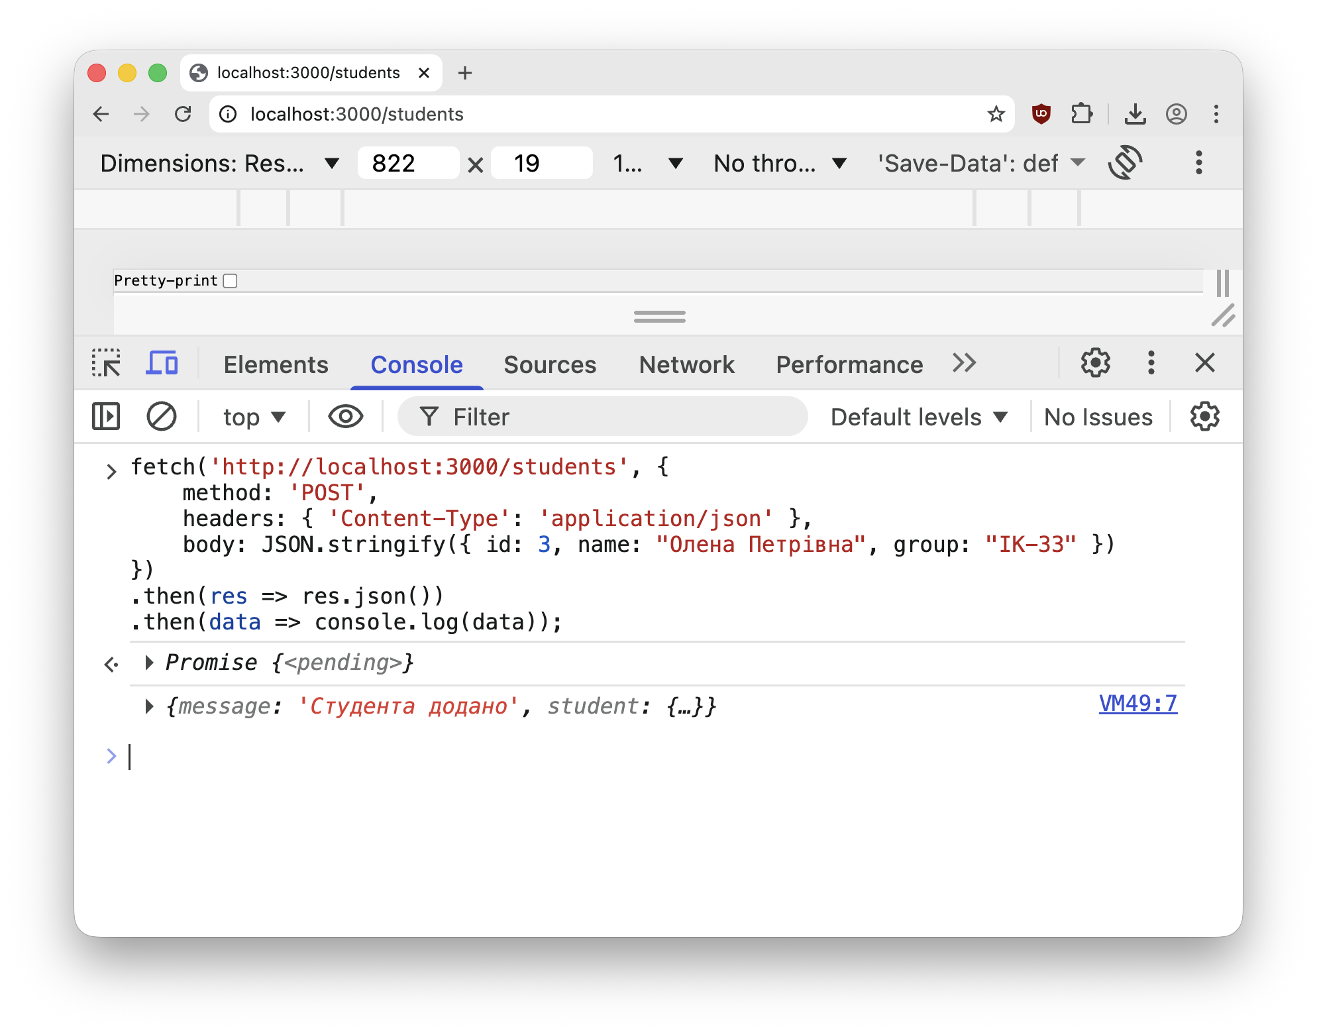Click the No Issues button

(1098, 417)
